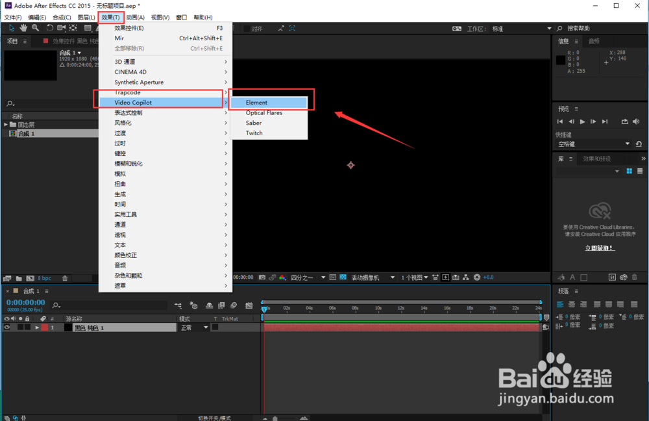
Task: Toggle the preserve transparency box for layer 1
Action: (215, 327)
